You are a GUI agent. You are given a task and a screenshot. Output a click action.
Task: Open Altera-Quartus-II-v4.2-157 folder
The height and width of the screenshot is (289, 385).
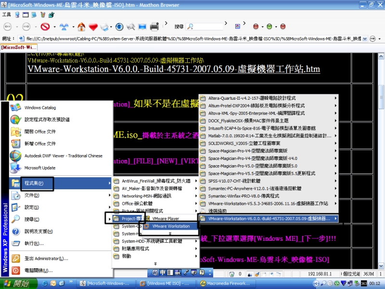point(269,98)
